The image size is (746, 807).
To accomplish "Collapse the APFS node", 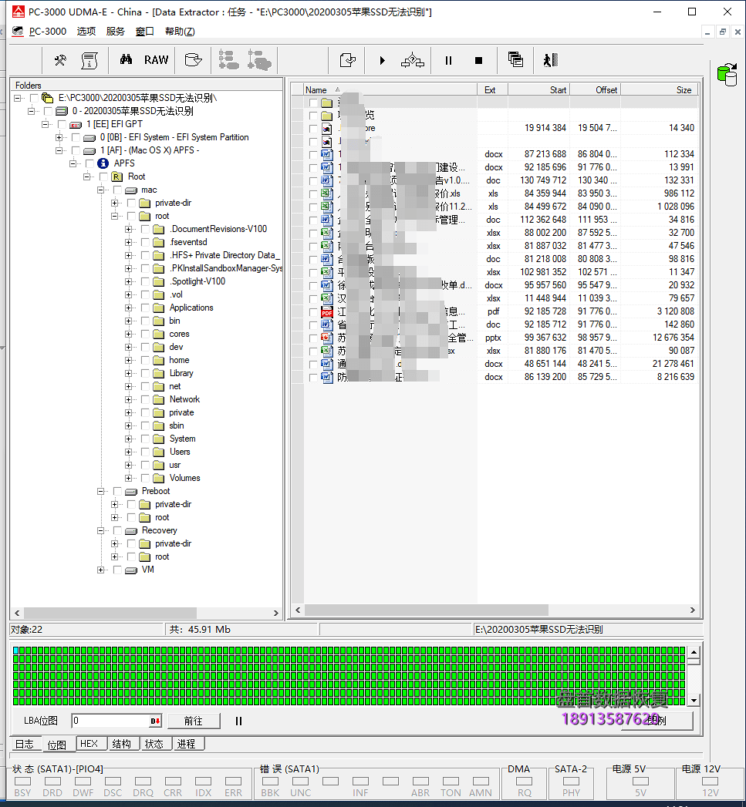I will [x=73, y=163].
